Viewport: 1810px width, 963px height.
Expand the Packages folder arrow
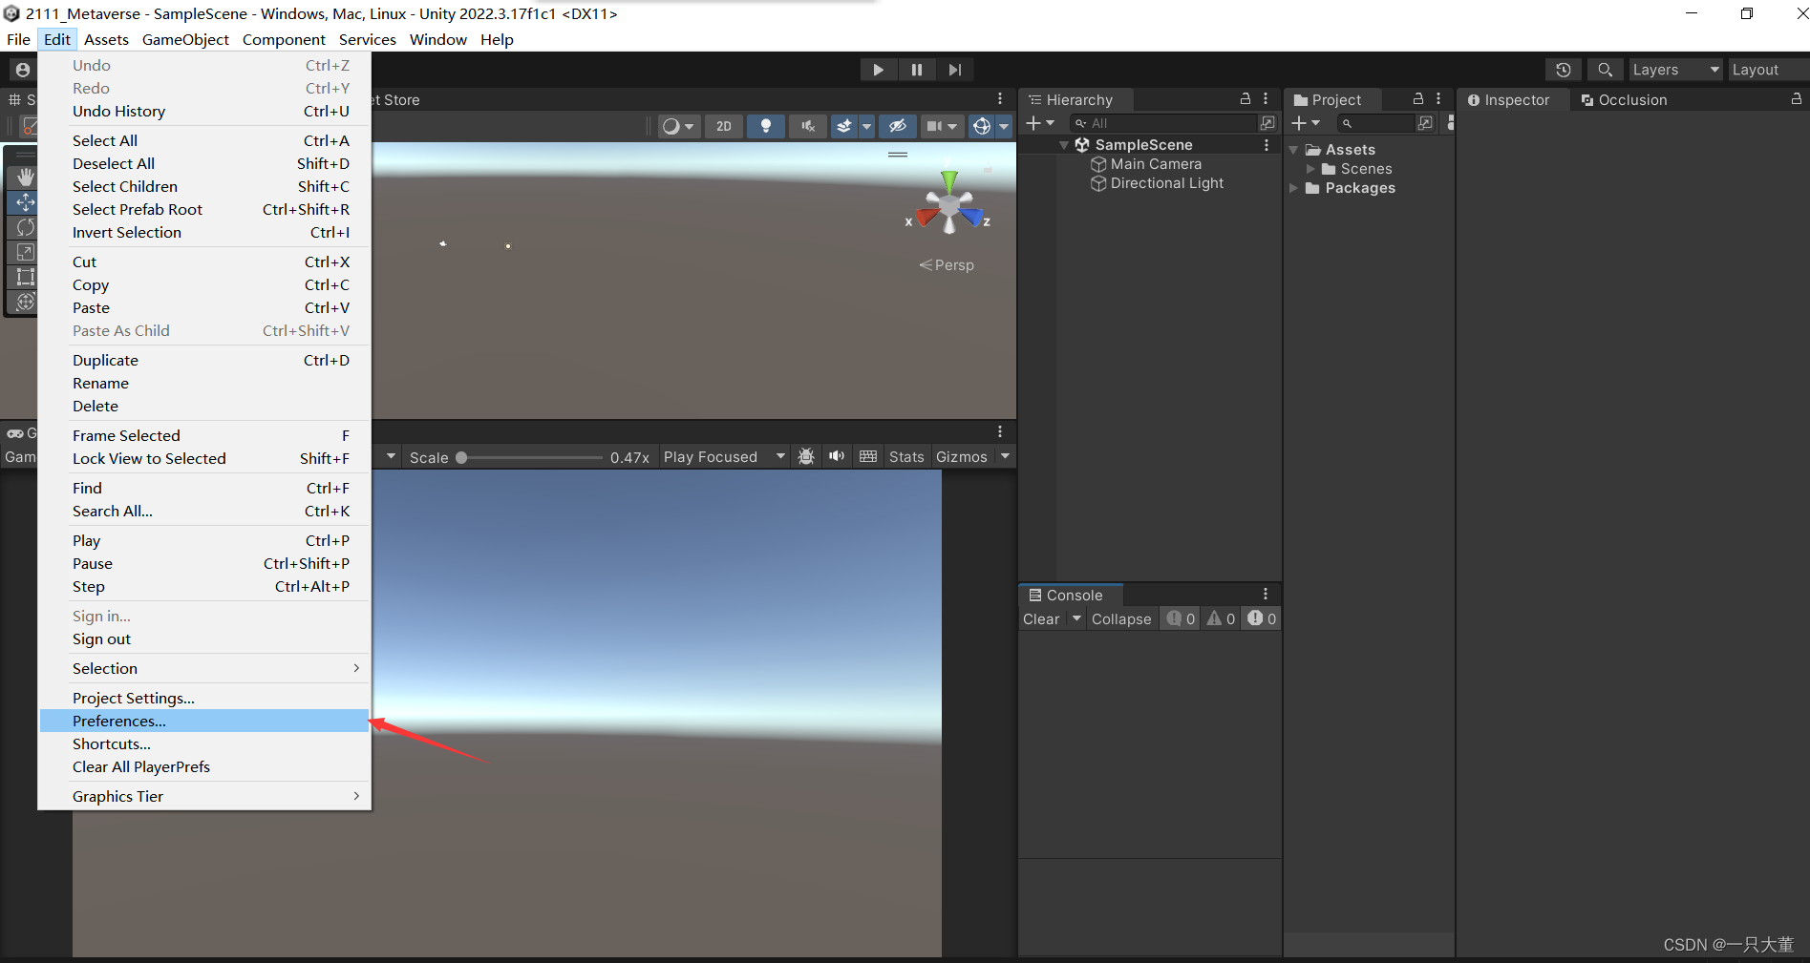1293,188
